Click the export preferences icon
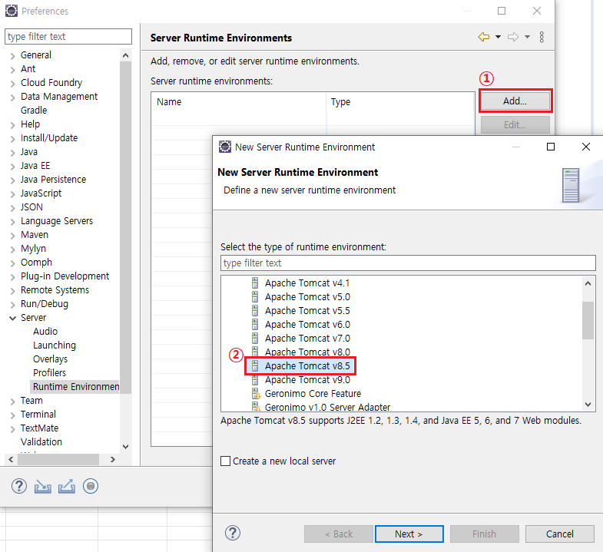This screenshot has width=603, height=552. [67, 487]
